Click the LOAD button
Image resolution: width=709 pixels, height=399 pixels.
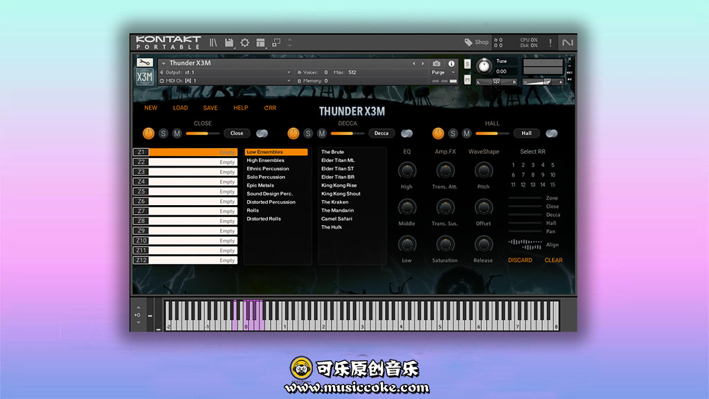[x=180, y=107]
